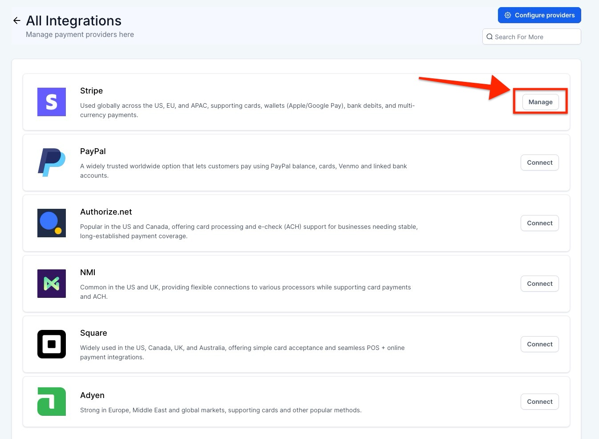The width and height of the screenshot is (599, 439).
Task: Click the Adyen logo icon
Action: 52,402
